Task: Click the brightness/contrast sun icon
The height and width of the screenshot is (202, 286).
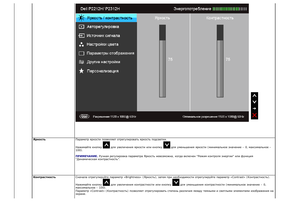Action: 81,18
